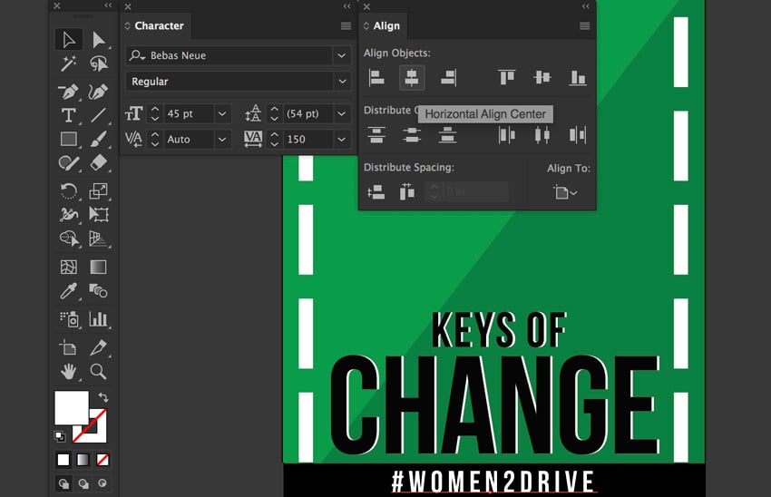
Task: Select the Rotate tool
Action: 68,190
